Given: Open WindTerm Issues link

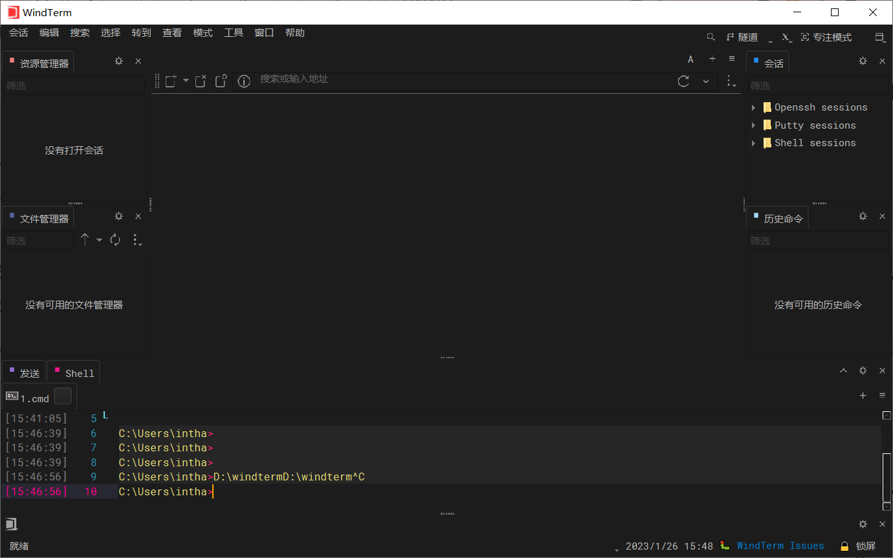Looking at the screenshot, I should (780, 546).
